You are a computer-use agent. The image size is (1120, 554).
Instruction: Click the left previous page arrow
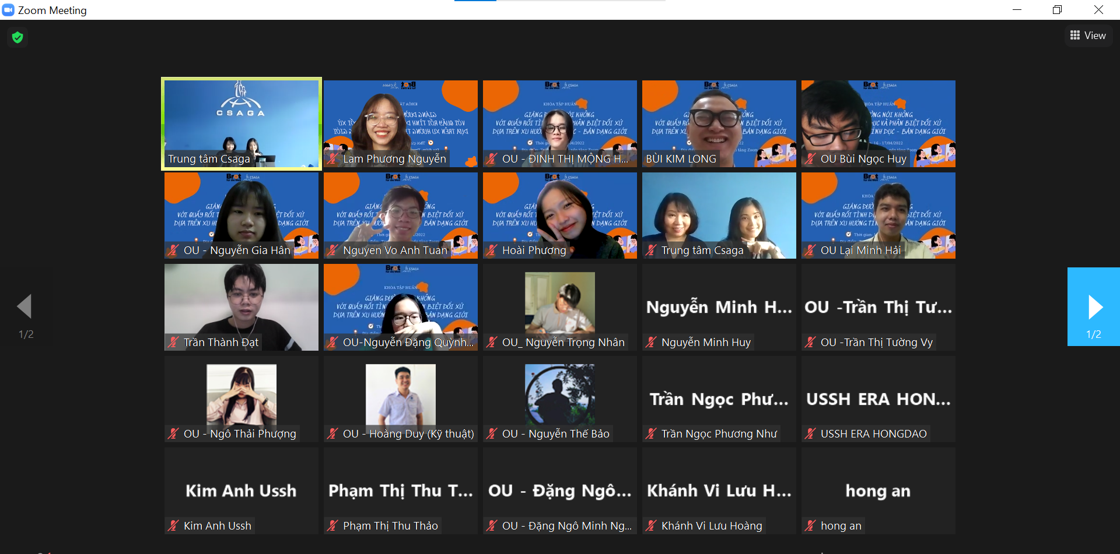click(x=24, y=306)
